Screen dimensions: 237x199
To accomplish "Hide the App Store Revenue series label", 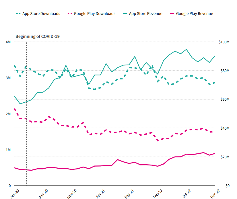I will [x=145, y=13].
